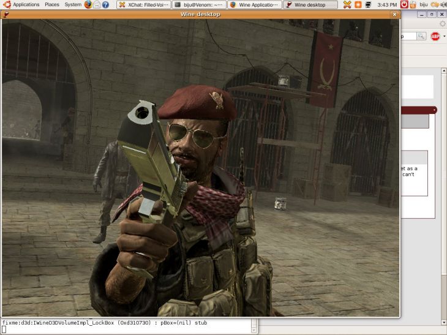Open the System menu

click(x=72, y=4)
